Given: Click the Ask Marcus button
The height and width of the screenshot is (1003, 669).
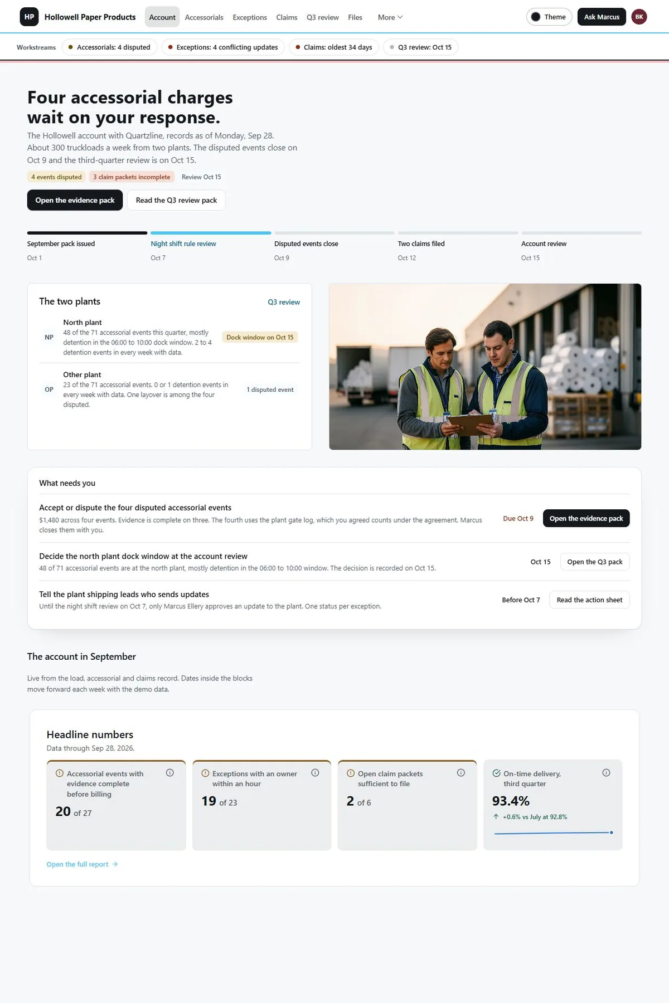Looking at the screenshot, I should 602,17.
